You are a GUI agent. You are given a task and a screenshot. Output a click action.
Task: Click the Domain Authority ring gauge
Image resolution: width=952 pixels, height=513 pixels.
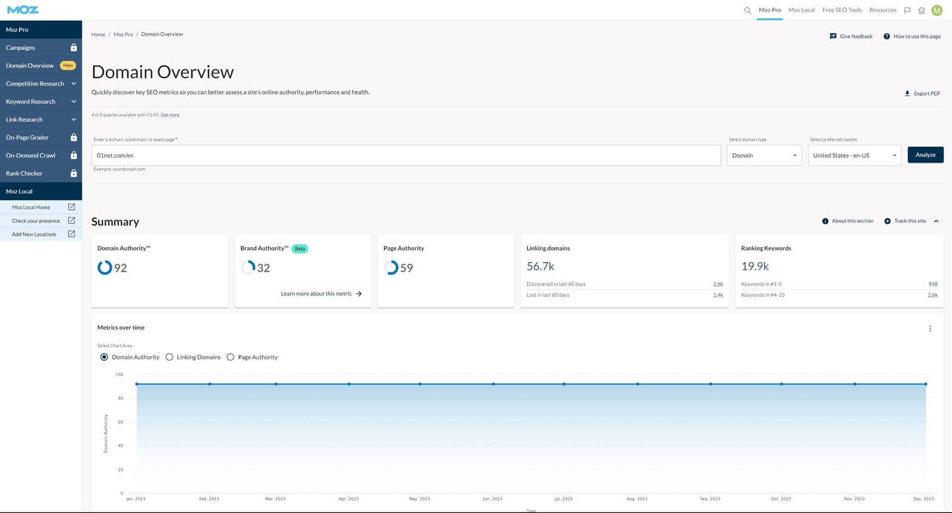click(105, 267)
